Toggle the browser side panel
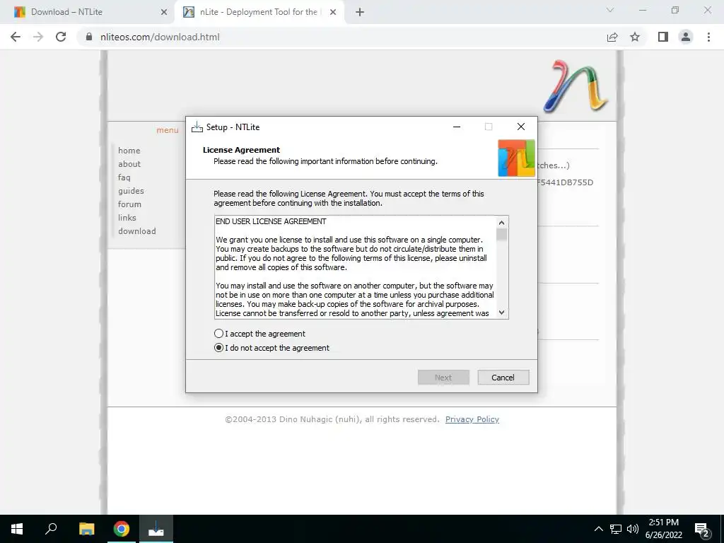 coord(663,37)
